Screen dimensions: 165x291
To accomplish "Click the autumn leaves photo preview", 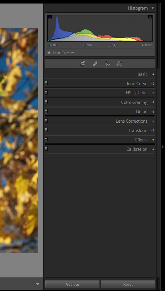I will tap(19, 141).
